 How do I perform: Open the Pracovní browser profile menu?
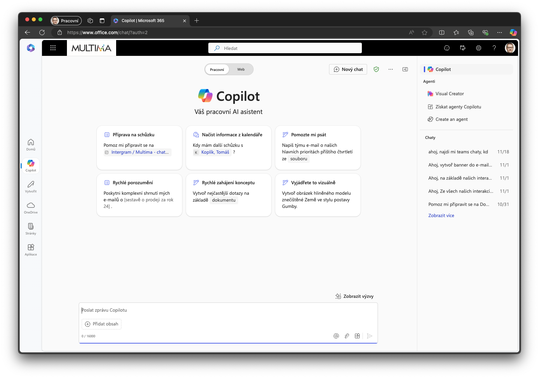click(x=66, y=21)
